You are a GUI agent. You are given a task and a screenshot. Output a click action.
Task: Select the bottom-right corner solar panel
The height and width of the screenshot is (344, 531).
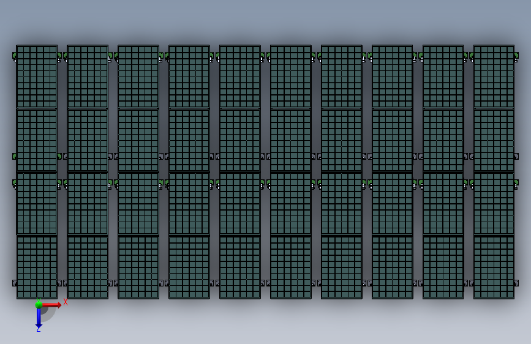[x=494, y=267]
